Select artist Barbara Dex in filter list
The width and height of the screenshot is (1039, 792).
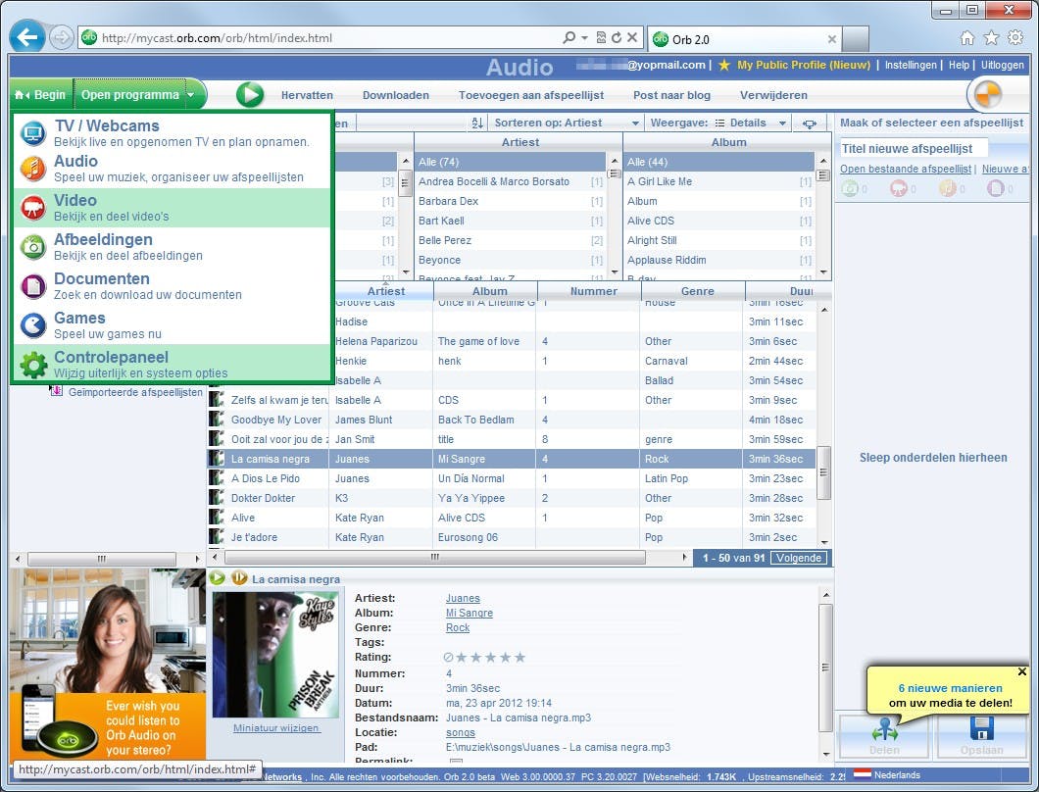click(x=510, y=201)
